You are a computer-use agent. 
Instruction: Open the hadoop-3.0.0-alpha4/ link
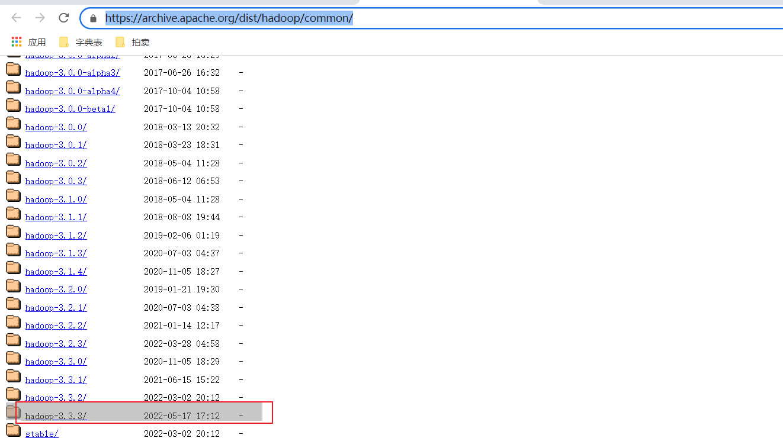pos(72,91)
